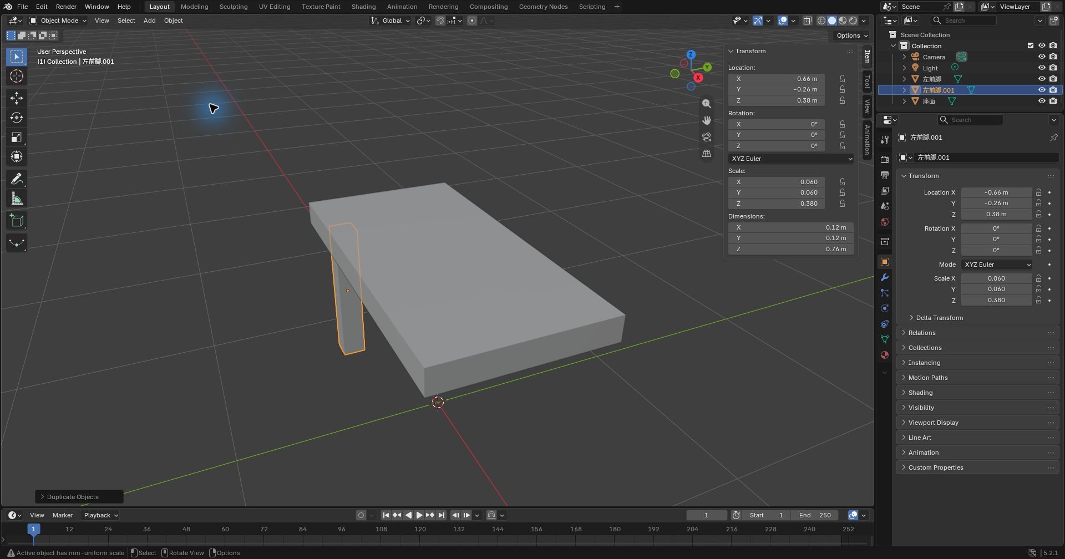Open the Add menu in viewport header
Image resolution: width=1065 pixels, height=559 pixels.
pyautogui.click(x=149, y=21)
